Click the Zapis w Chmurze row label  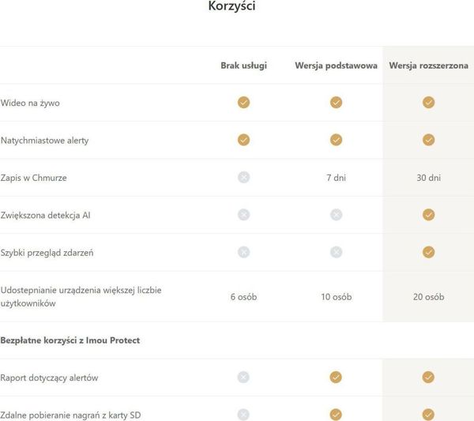33,178
